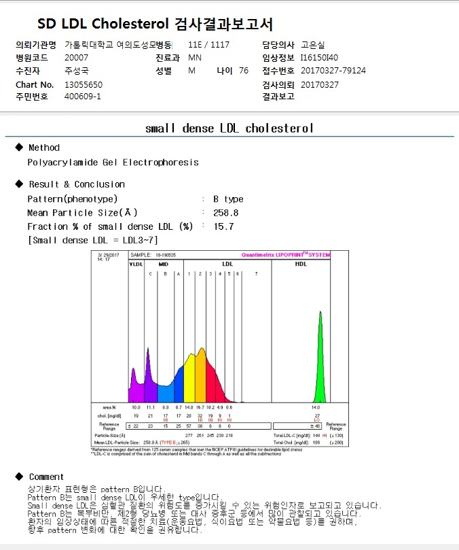Viewport: 459px width, 550px height.
Task: Click the 'Result & Conclusion' heading
Action: click(77, 184)
